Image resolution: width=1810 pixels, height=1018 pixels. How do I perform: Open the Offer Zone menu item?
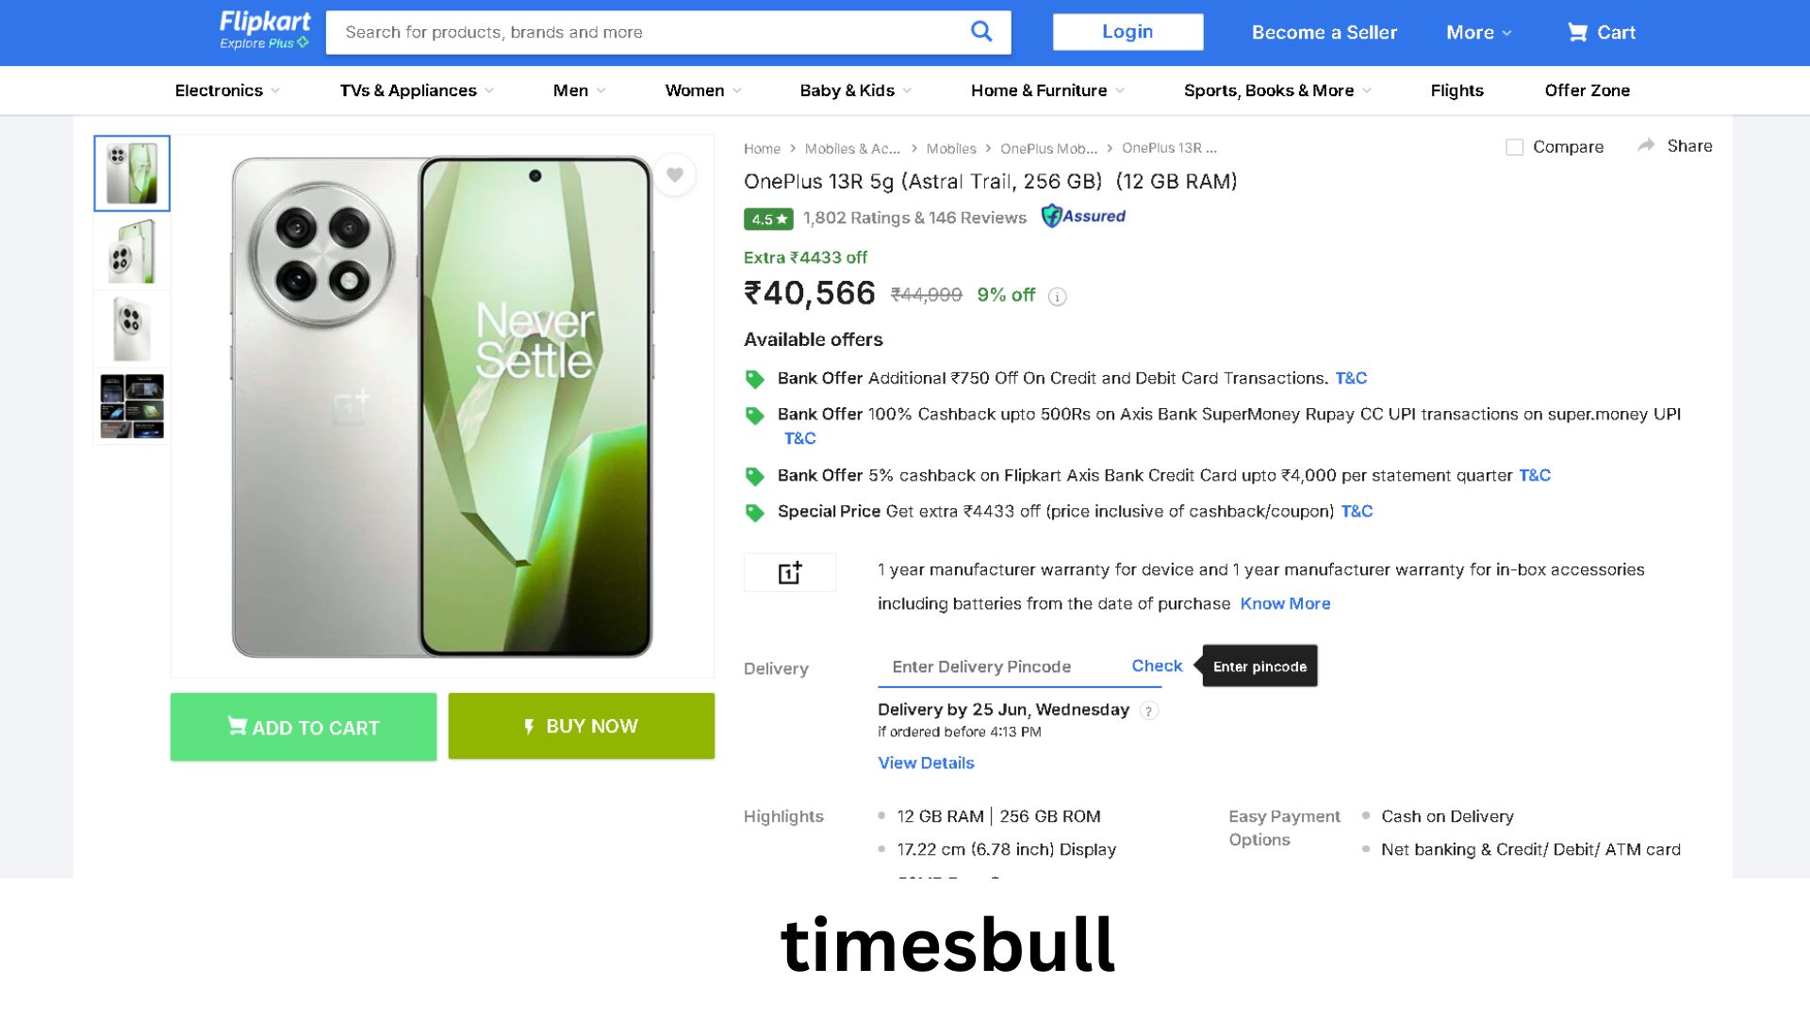coord(1587,90)
